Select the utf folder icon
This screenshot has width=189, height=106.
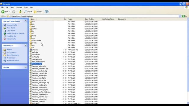tap(31, 47)
